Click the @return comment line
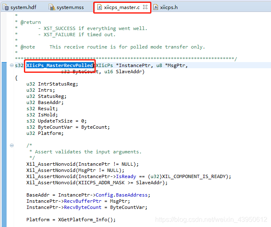The height and width of the screenshot is (227, 271). point(28,22)
